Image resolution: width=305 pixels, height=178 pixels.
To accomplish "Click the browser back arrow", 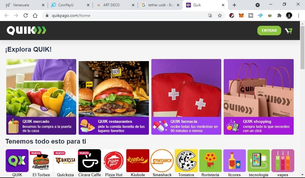I will pyautogui.click(x=7, y=15).
